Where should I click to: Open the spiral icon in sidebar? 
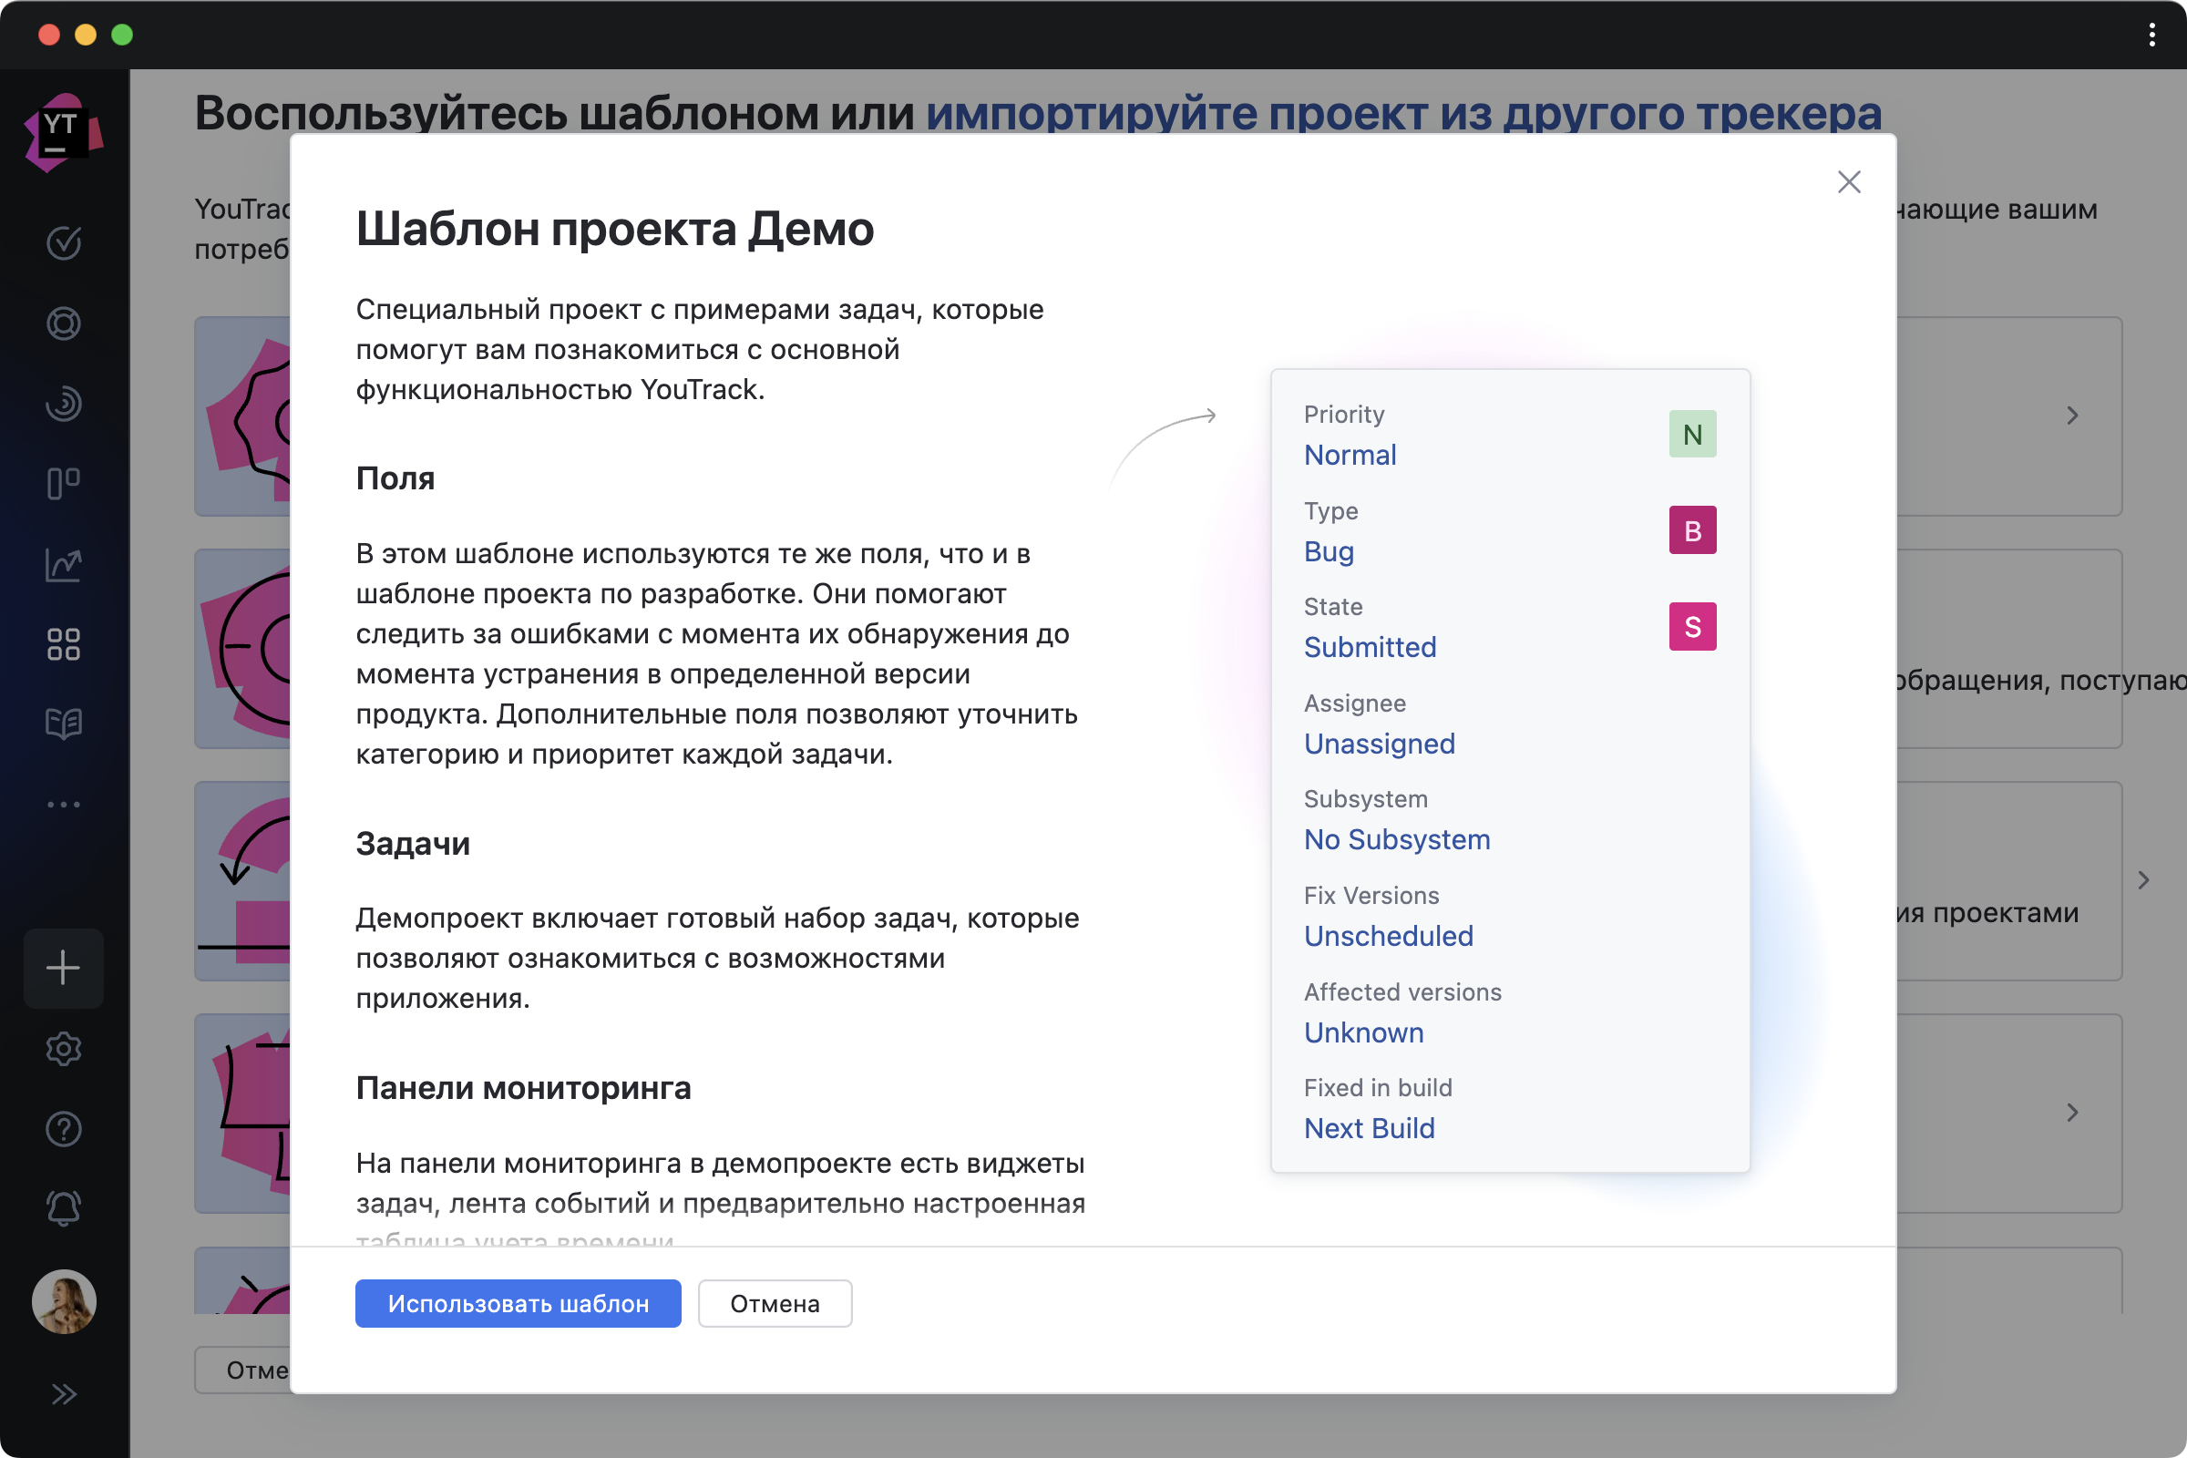[x=63, y=404]
